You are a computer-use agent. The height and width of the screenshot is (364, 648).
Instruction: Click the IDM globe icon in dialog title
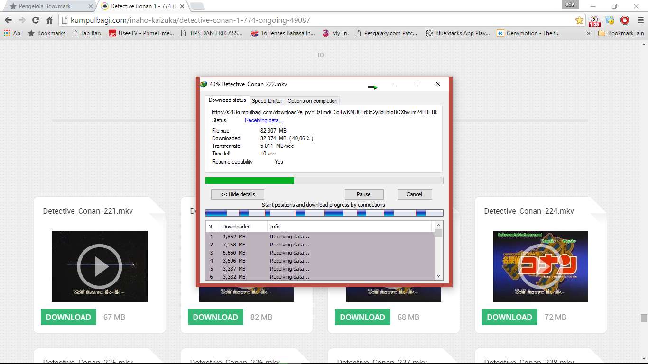[x=204, y=84]
